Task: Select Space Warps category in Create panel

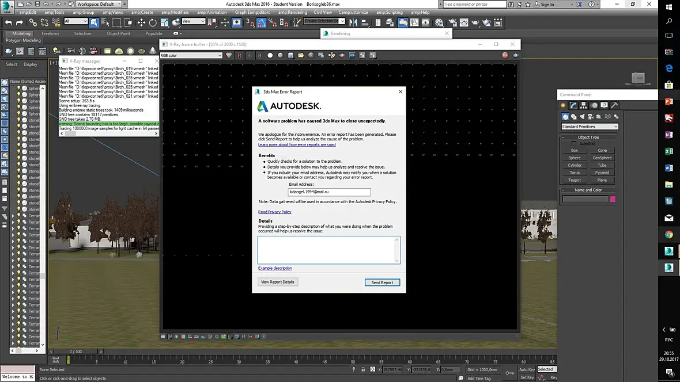Action: tap(607, 117)
